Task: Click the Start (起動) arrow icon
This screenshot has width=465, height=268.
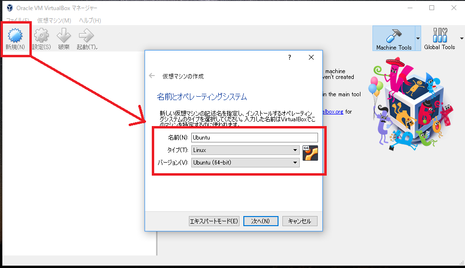Action: (86, 36)
